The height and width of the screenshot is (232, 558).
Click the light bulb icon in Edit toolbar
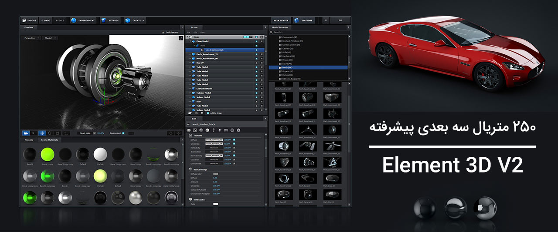tap(220, 130)
